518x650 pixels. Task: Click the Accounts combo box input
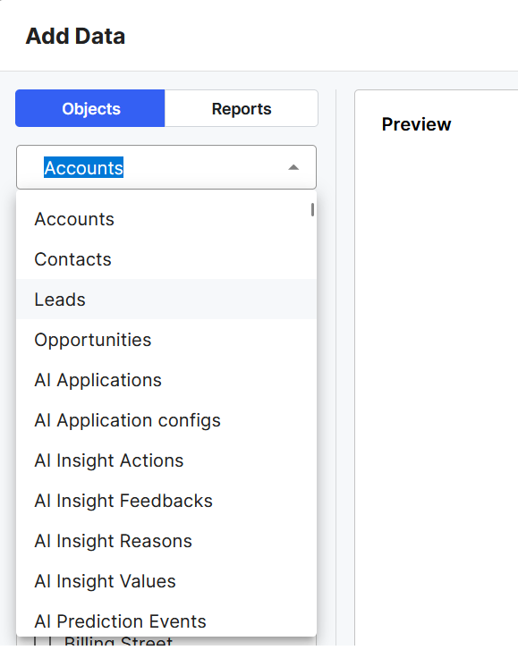(x=166, y=167)
